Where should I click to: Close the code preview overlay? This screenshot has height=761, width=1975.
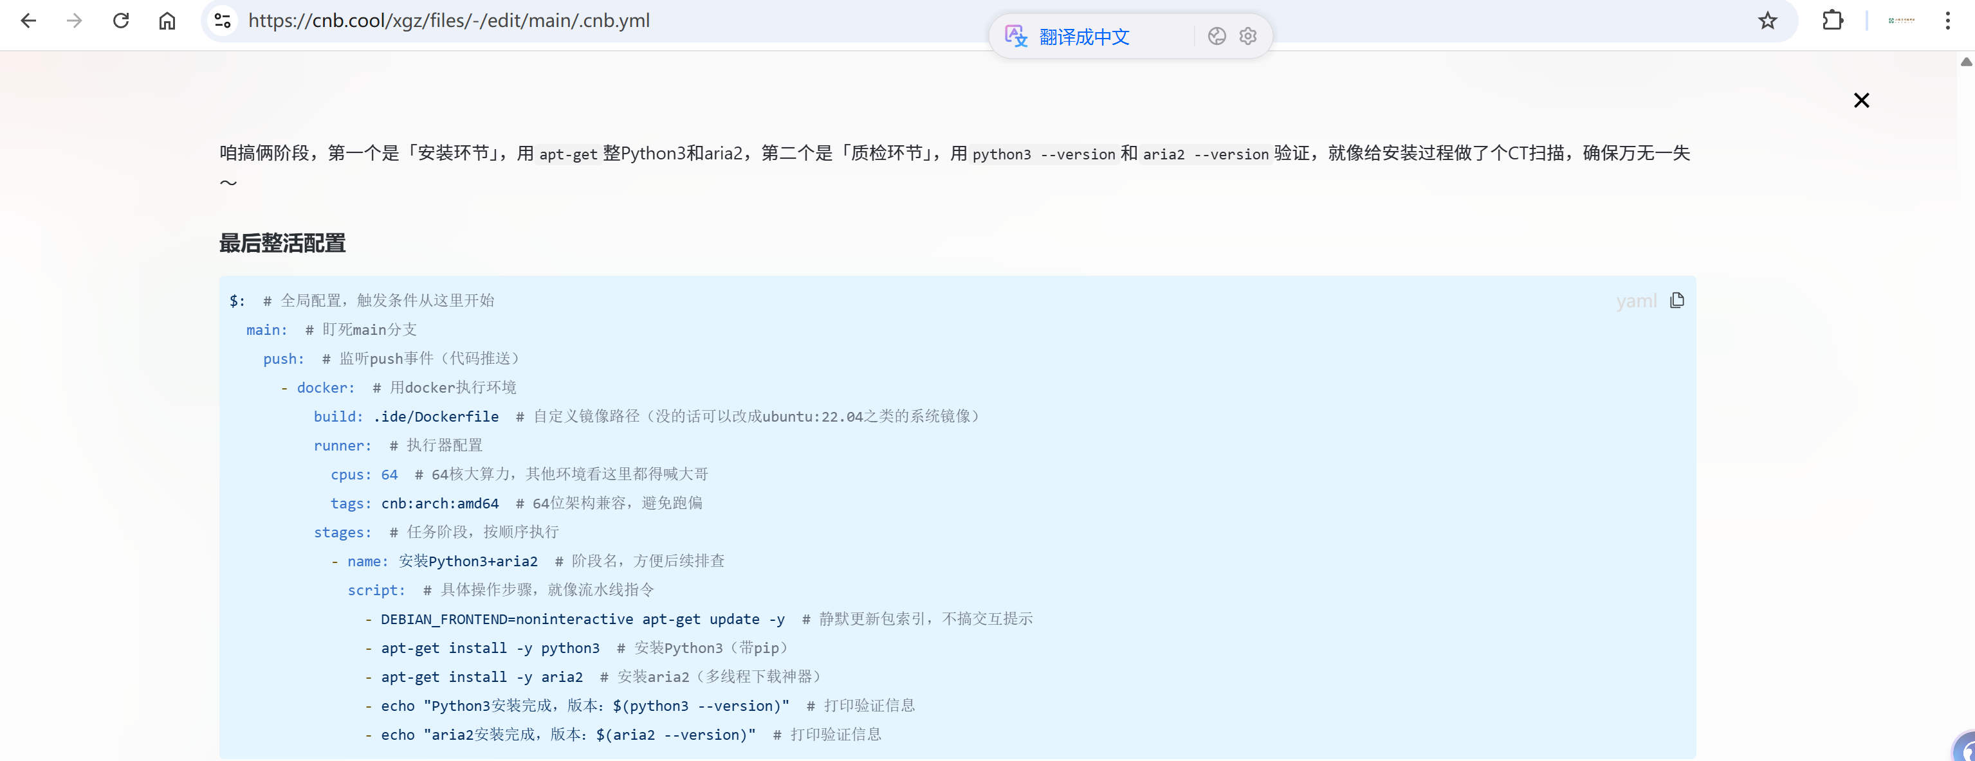(x=1862, y=100)
